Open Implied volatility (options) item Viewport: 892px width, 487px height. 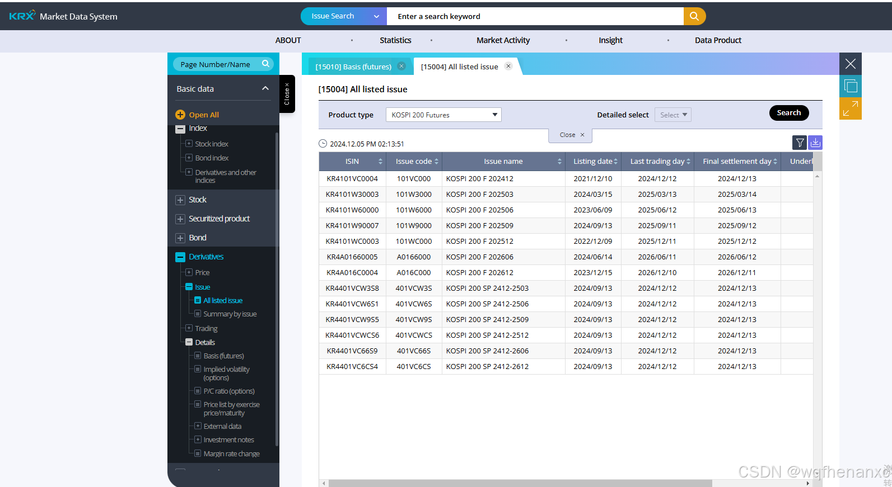pos(227,373)
